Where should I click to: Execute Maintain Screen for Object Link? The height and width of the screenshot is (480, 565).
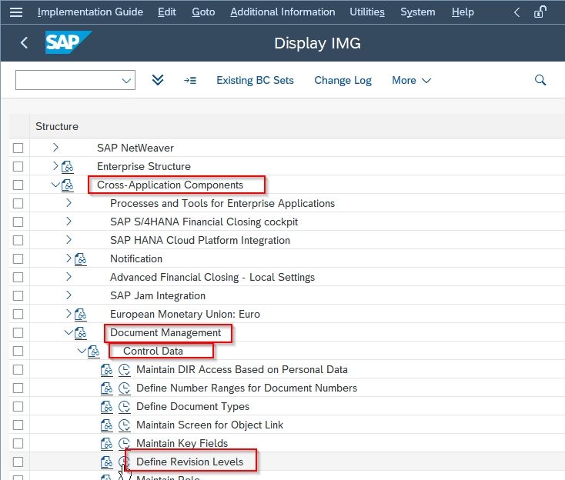[124, 425]
